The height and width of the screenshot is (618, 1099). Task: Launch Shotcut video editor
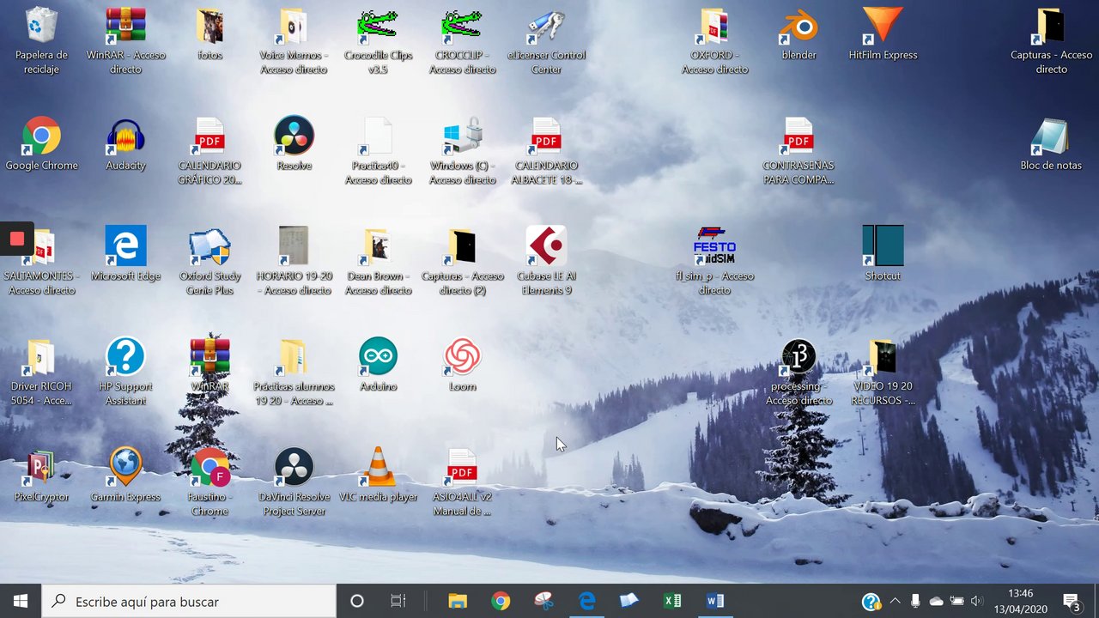[x=883, y=254]
